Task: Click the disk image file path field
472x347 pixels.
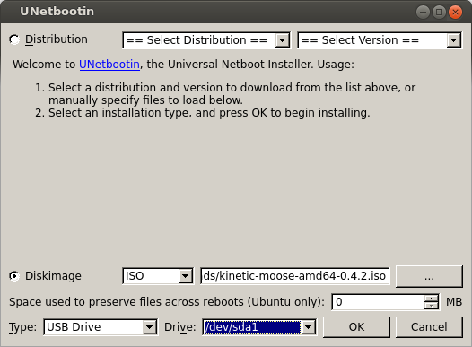Action: (x=294, y=276)
